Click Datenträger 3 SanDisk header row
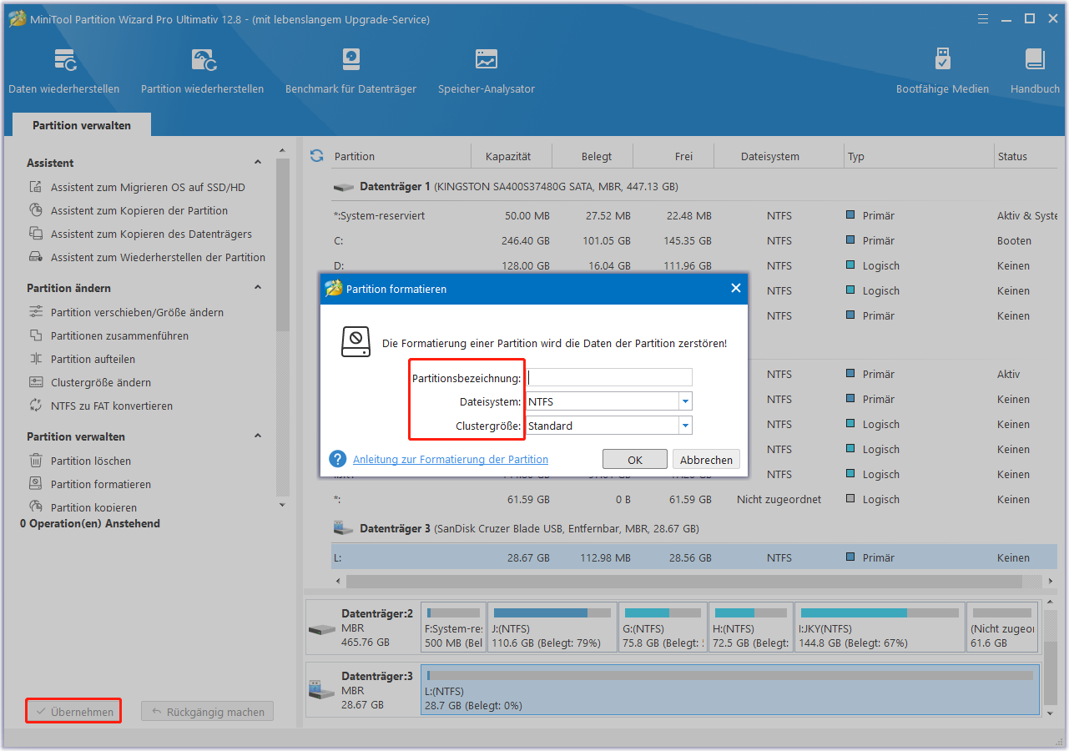Image resolution: width=1069 pixels, height=751 pixels. (x=694, y=529)
